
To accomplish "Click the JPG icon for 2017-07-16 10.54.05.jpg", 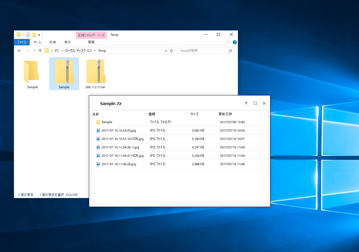I will (98, 130).
